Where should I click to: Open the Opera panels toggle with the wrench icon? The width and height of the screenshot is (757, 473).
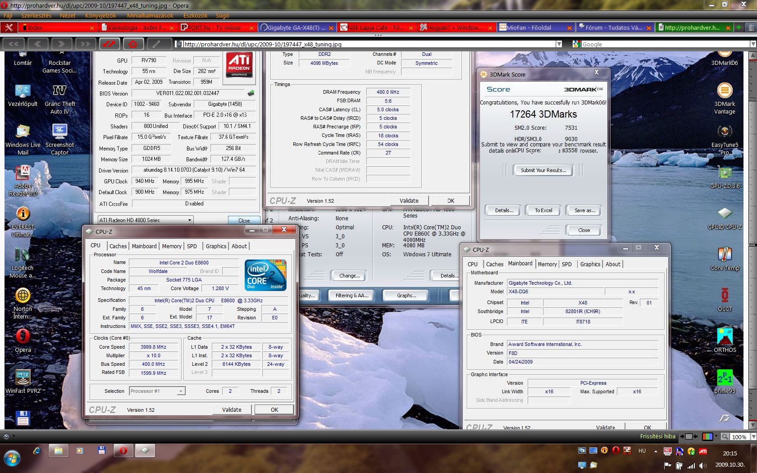pyautogui.click(x=9, y=27)
